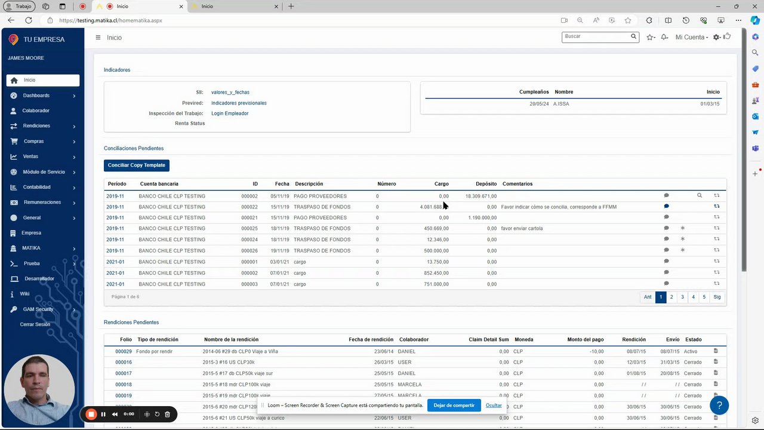The width and height of the screenshot is (764, 430).
Task: Open the notifications bell in Matika header
Action: (664, 38)
